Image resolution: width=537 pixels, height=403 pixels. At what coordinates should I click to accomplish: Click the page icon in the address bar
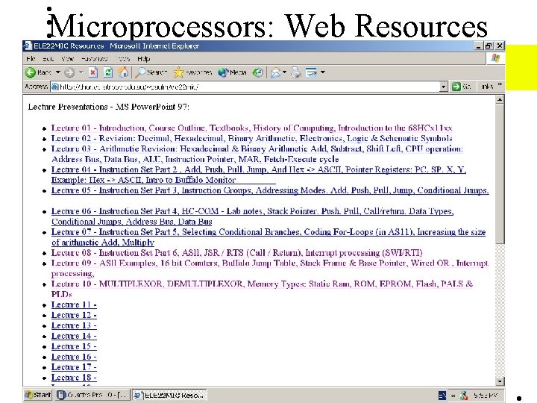54,87
